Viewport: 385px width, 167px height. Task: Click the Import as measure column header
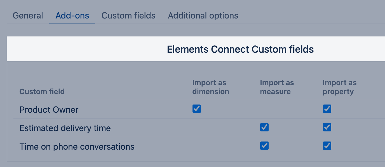(x=277, y=87)
